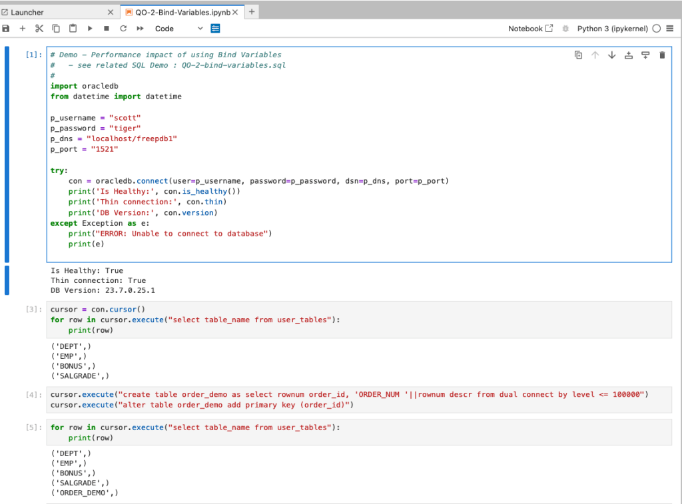682x504 pixels.
Task: Toggle the blue code formatting toolbar icon
Action: pos(215,29)
